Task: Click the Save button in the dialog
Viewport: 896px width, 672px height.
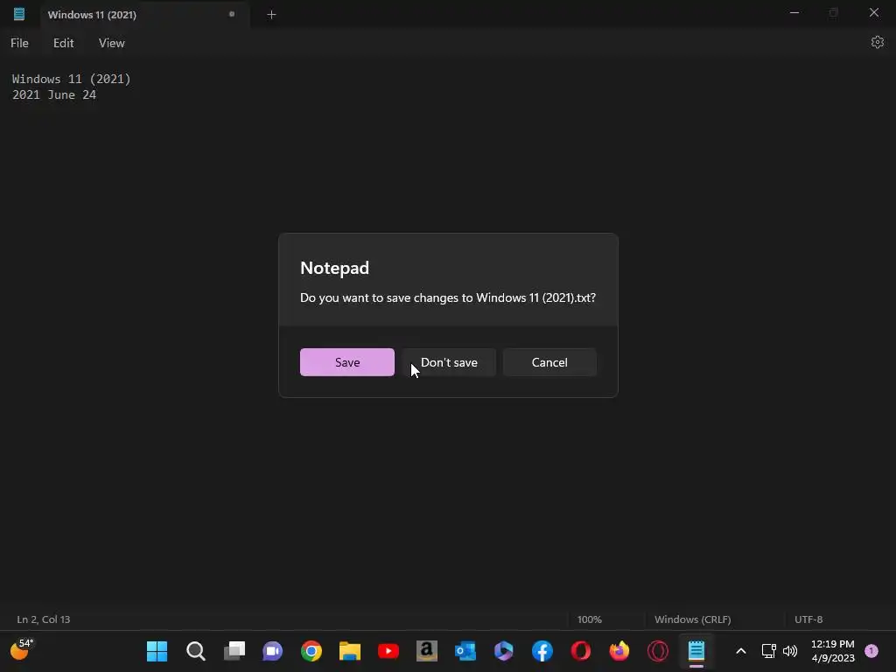Action: pyautogui.click(x=346, y=362)
